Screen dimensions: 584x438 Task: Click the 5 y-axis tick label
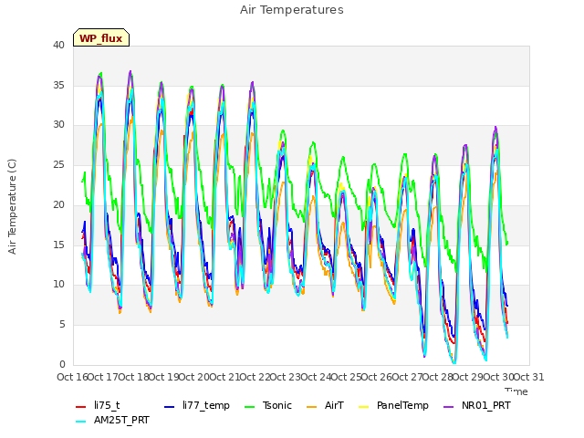click(x=62, y=325)
